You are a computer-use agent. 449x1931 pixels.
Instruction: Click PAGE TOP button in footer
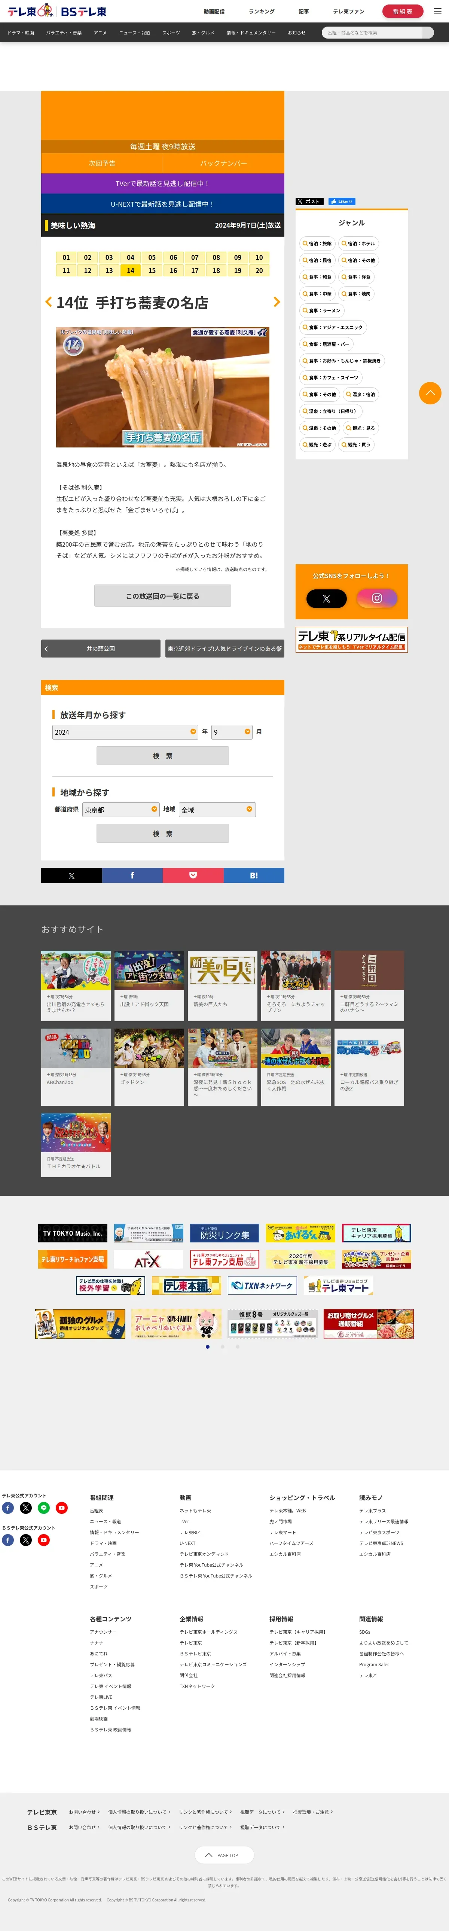pyautogui.click(x=224, y=1855)
